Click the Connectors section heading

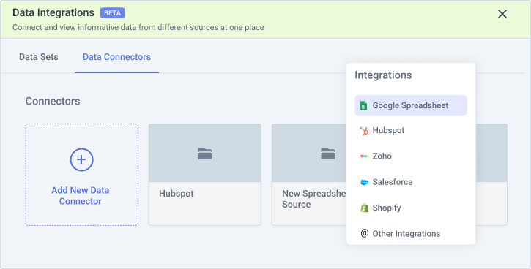coord(53,101)
